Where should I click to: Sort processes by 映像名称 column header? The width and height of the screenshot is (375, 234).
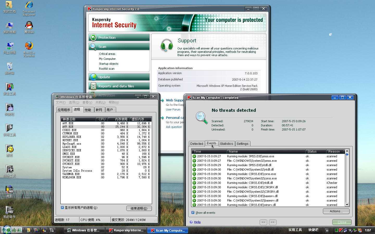click(78, 119)
